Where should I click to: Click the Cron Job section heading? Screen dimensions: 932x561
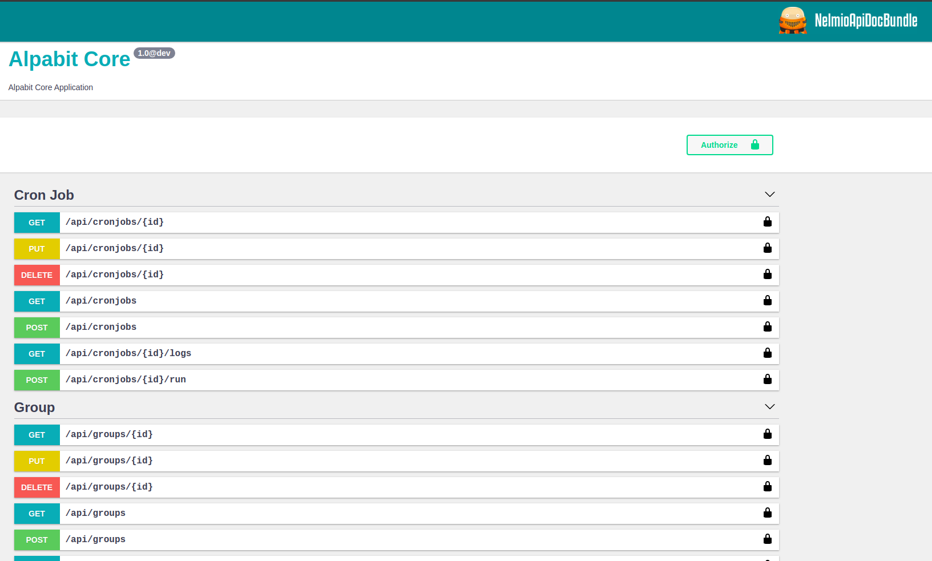[x=44, y=195]
